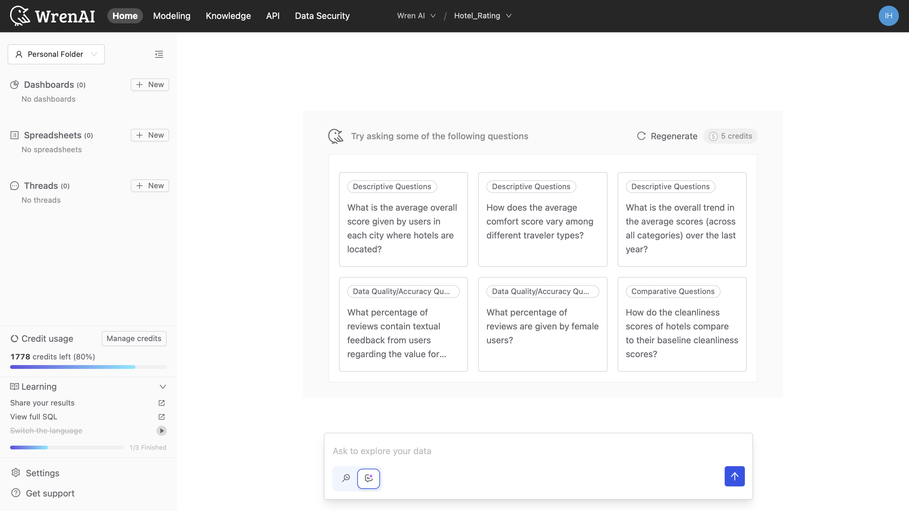Open Share your results external link icon
Viewport: 909px width, 511px height.
point(162,403)
